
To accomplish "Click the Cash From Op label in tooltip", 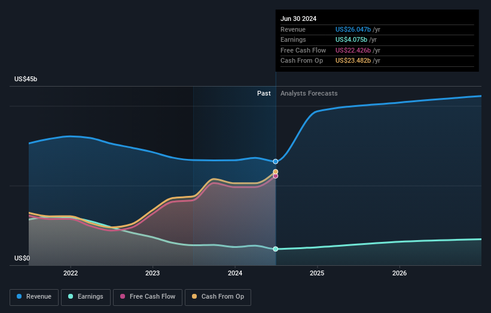I will point(301,61).
